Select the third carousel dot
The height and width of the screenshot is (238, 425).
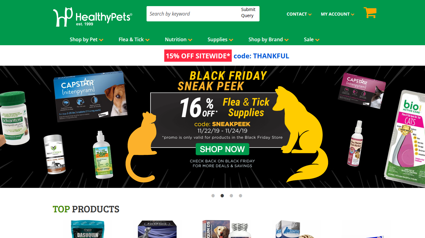pos(231,196)
